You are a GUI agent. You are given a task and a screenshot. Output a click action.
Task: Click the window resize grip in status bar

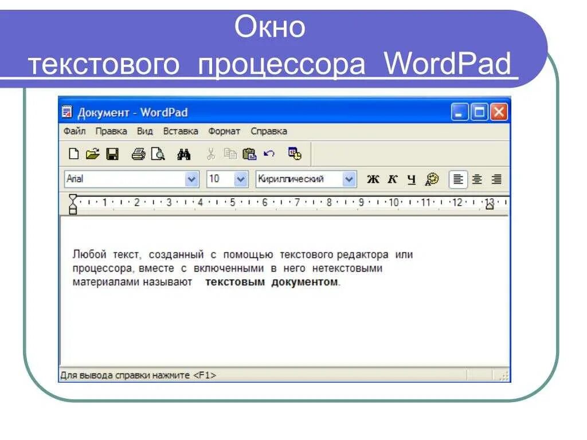click(x=504, y=376)
